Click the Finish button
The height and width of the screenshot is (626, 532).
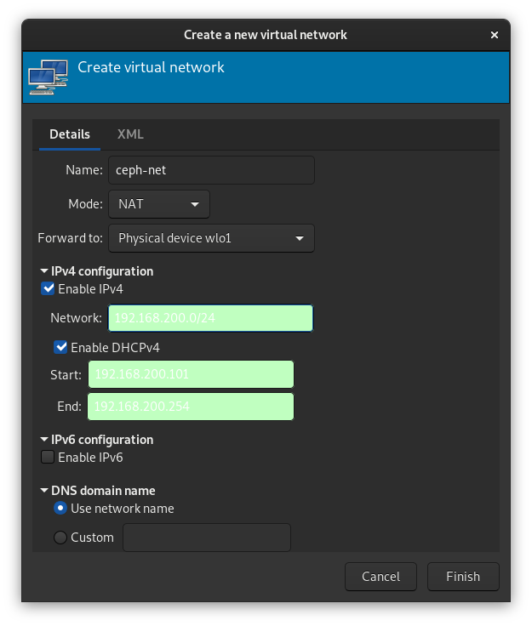(x=463, y=577)
